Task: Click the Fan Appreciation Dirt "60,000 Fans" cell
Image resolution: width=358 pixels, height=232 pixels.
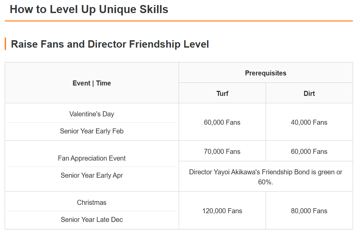Action: pyautogui.click(x=309, y=152)
